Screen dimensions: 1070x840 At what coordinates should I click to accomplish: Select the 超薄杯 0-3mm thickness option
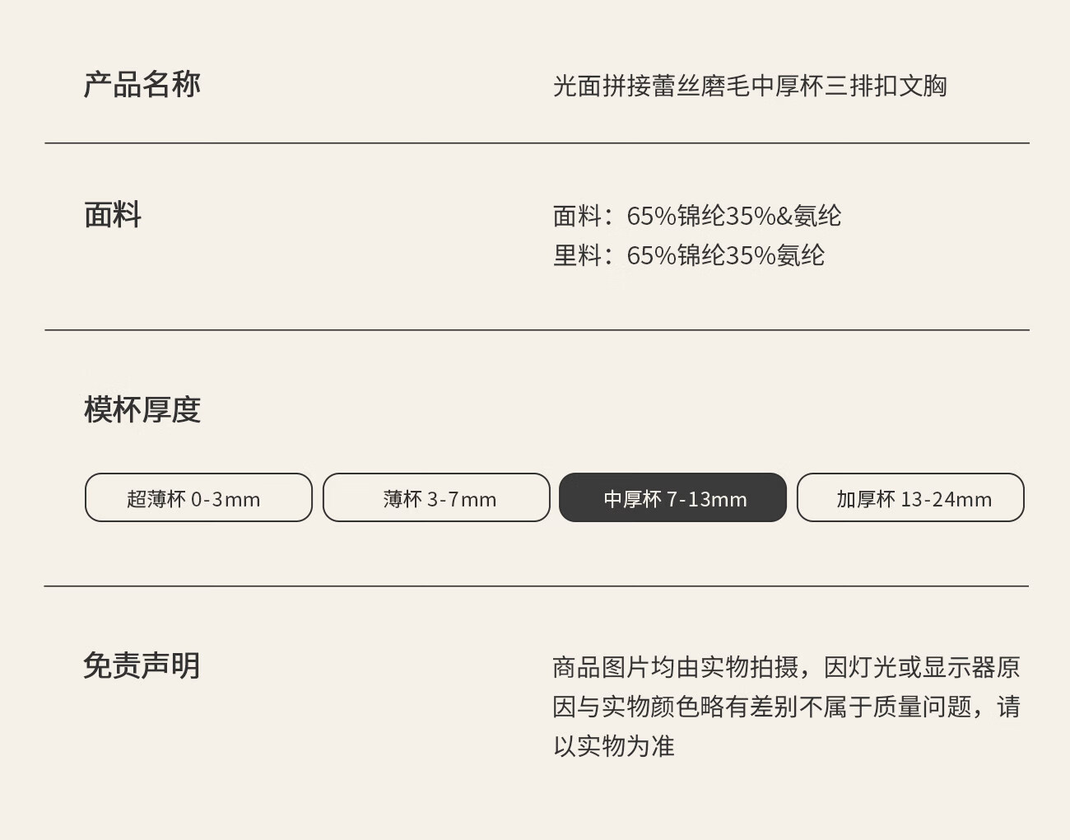tap(198, 498)
